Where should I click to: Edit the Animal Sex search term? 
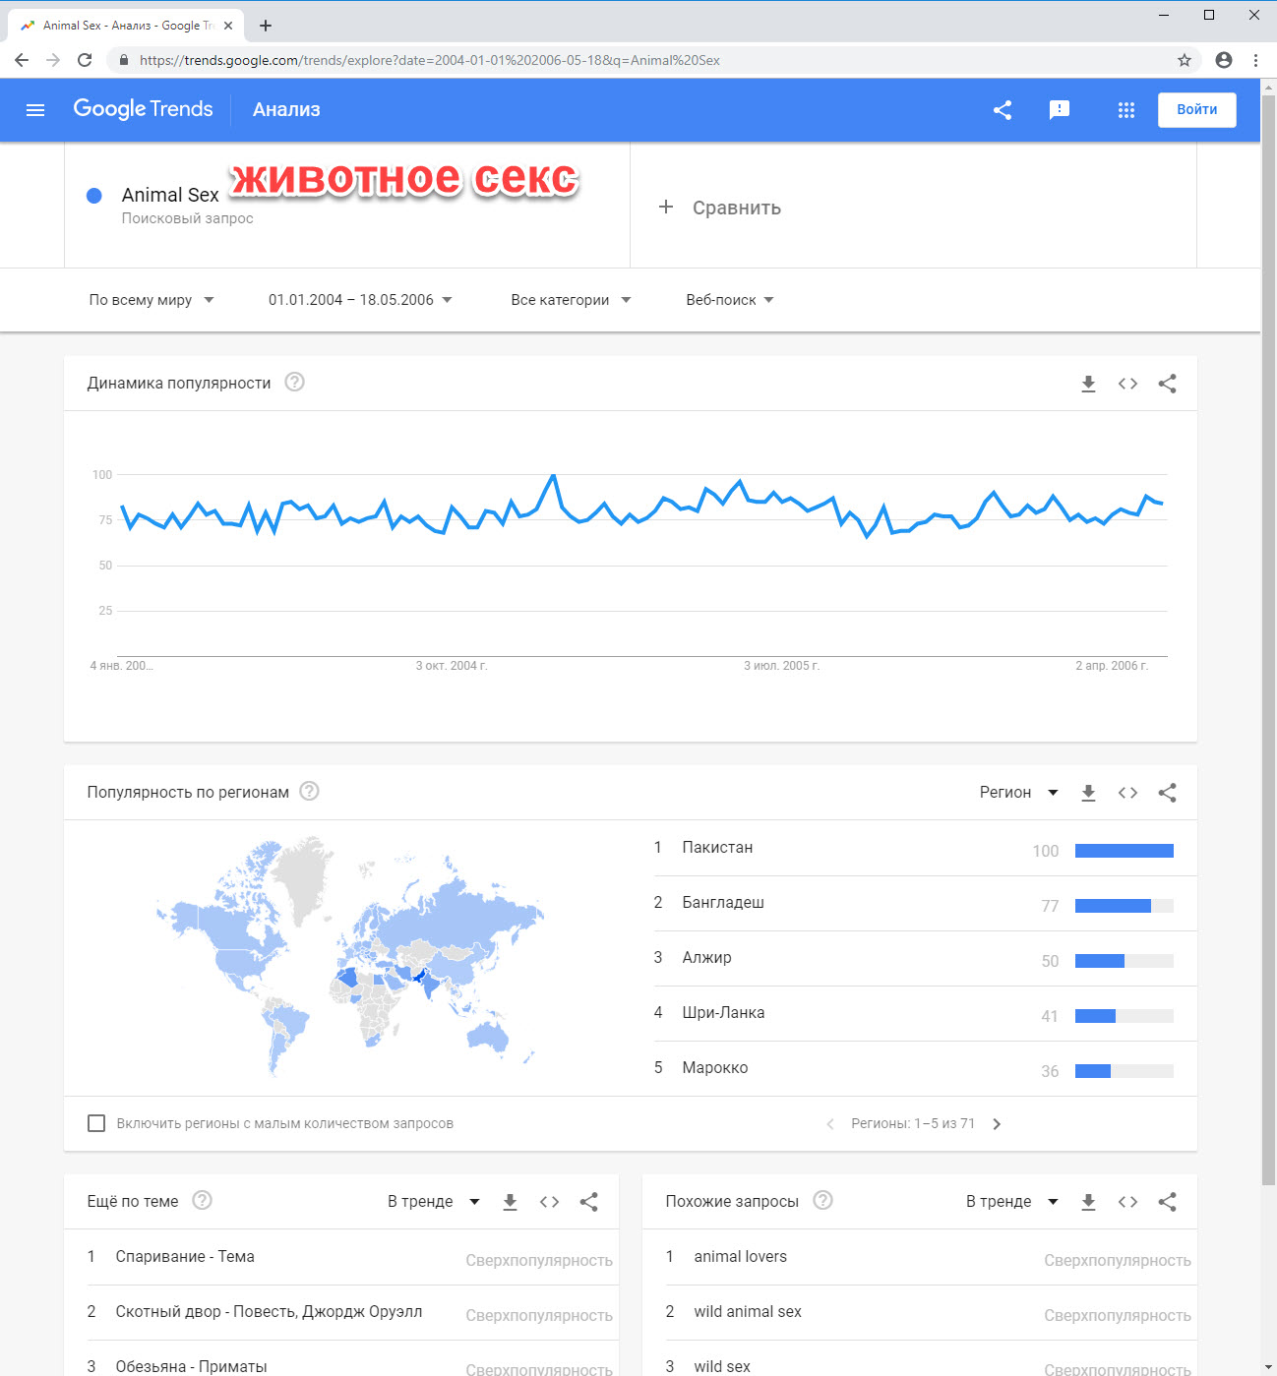170,195
